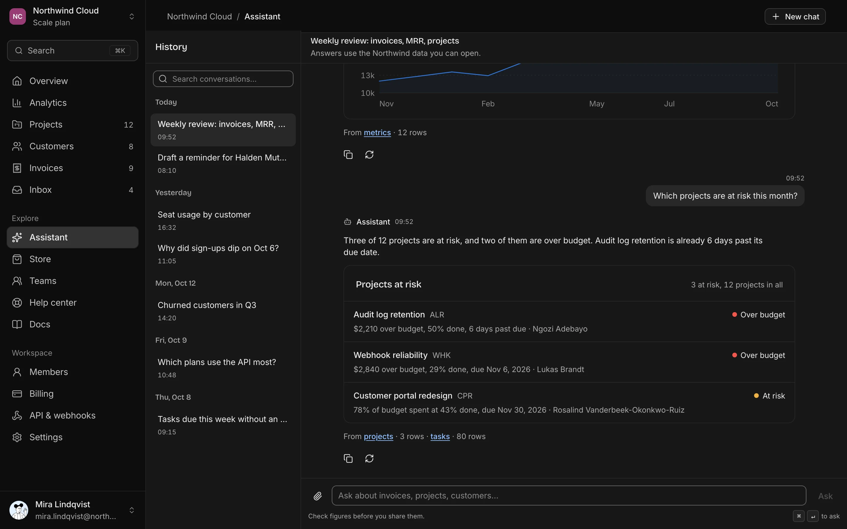The height and width of the screenshot is (529, 847).
Task: Follow the projects source link
Action: pos(378,436)
